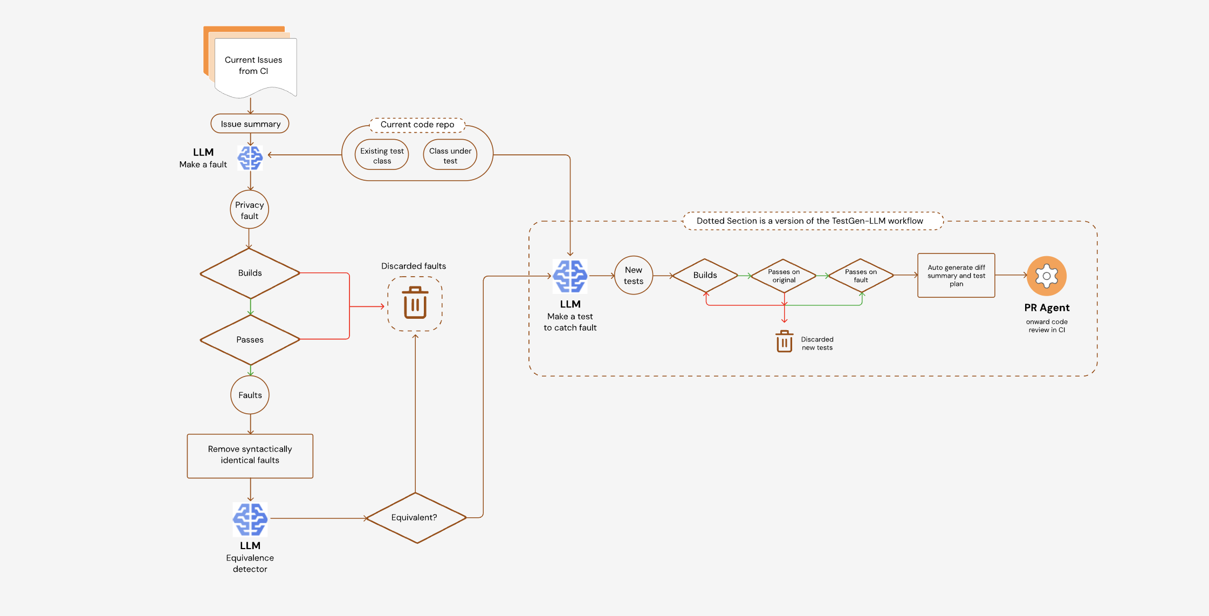Image resolution: width=1209 pixels, height=616 pixels.
Task: Click the Equivalence detector caption
Action: (250, 563)
